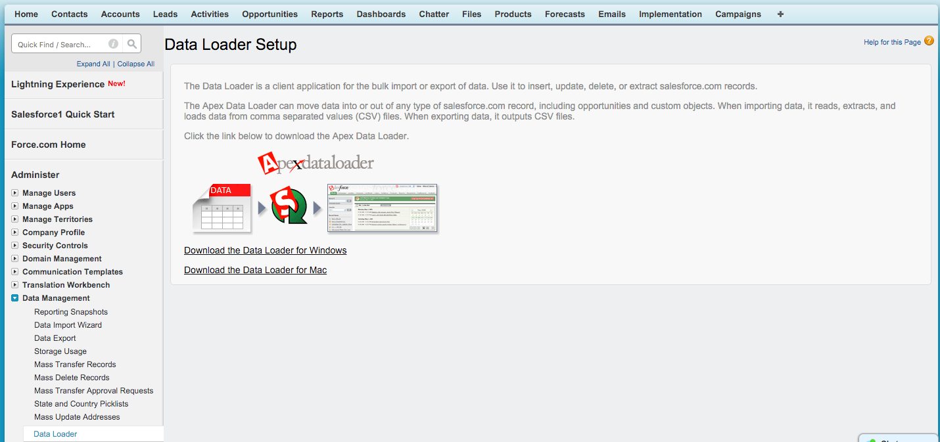The width and height of the screenshot is (940, 442).
Task: Collapse the Data Management section
Action: point(15,298)
